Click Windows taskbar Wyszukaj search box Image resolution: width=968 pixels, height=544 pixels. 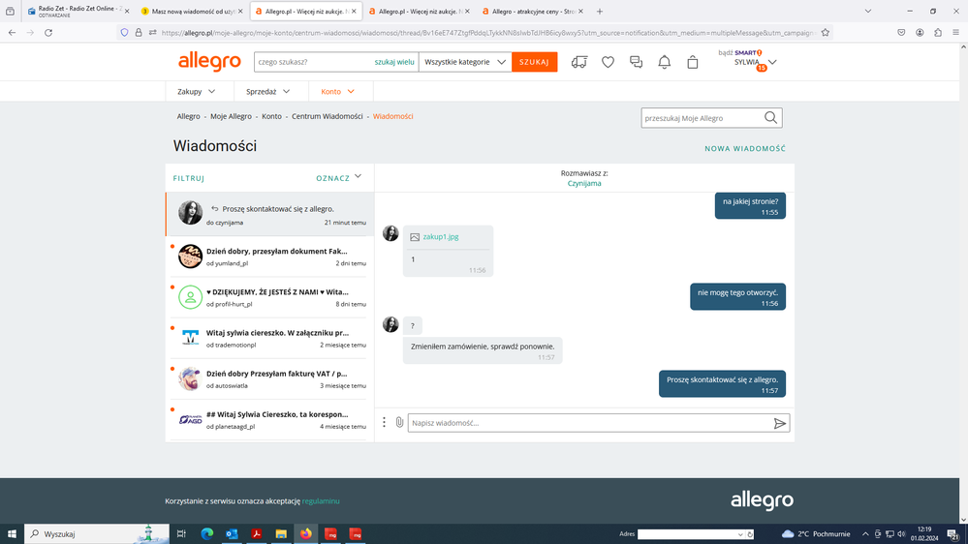click(x=97, y=533)
